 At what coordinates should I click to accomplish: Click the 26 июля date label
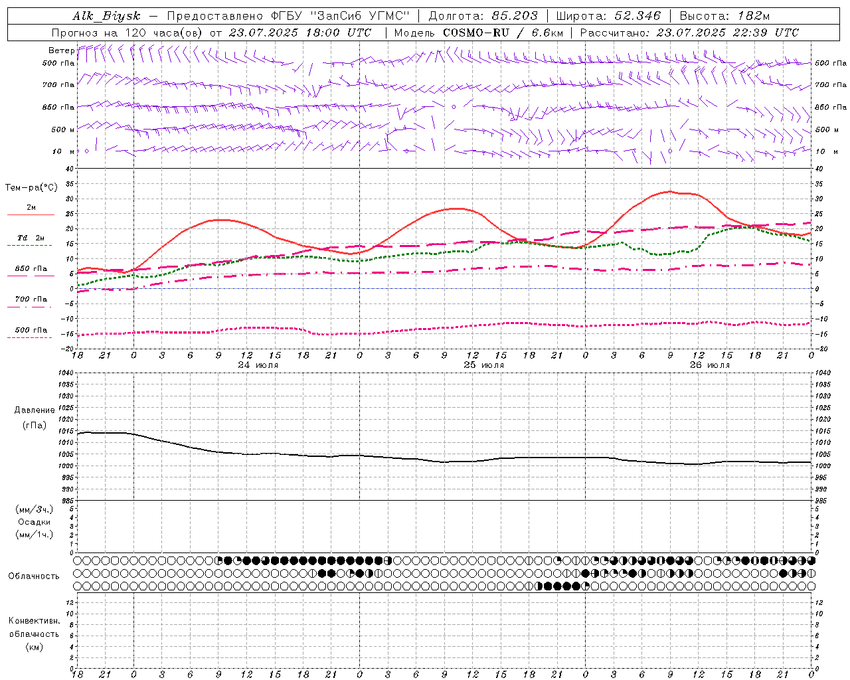(x=709, y=365)
